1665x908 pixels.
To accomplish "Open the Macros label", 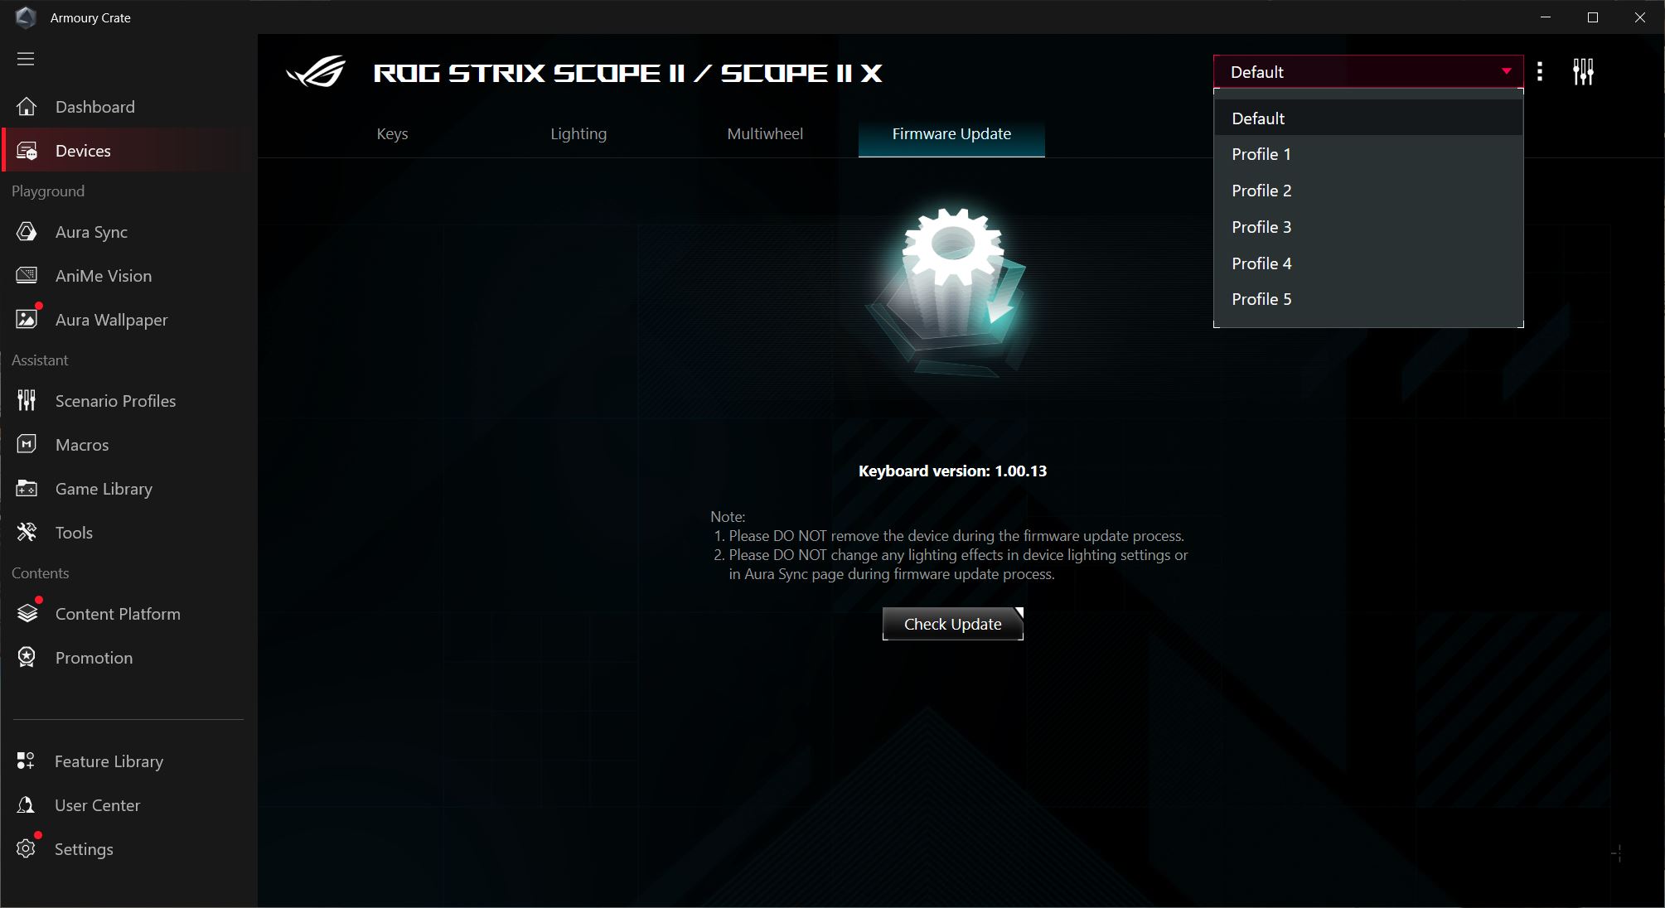I will coord(82,445).
